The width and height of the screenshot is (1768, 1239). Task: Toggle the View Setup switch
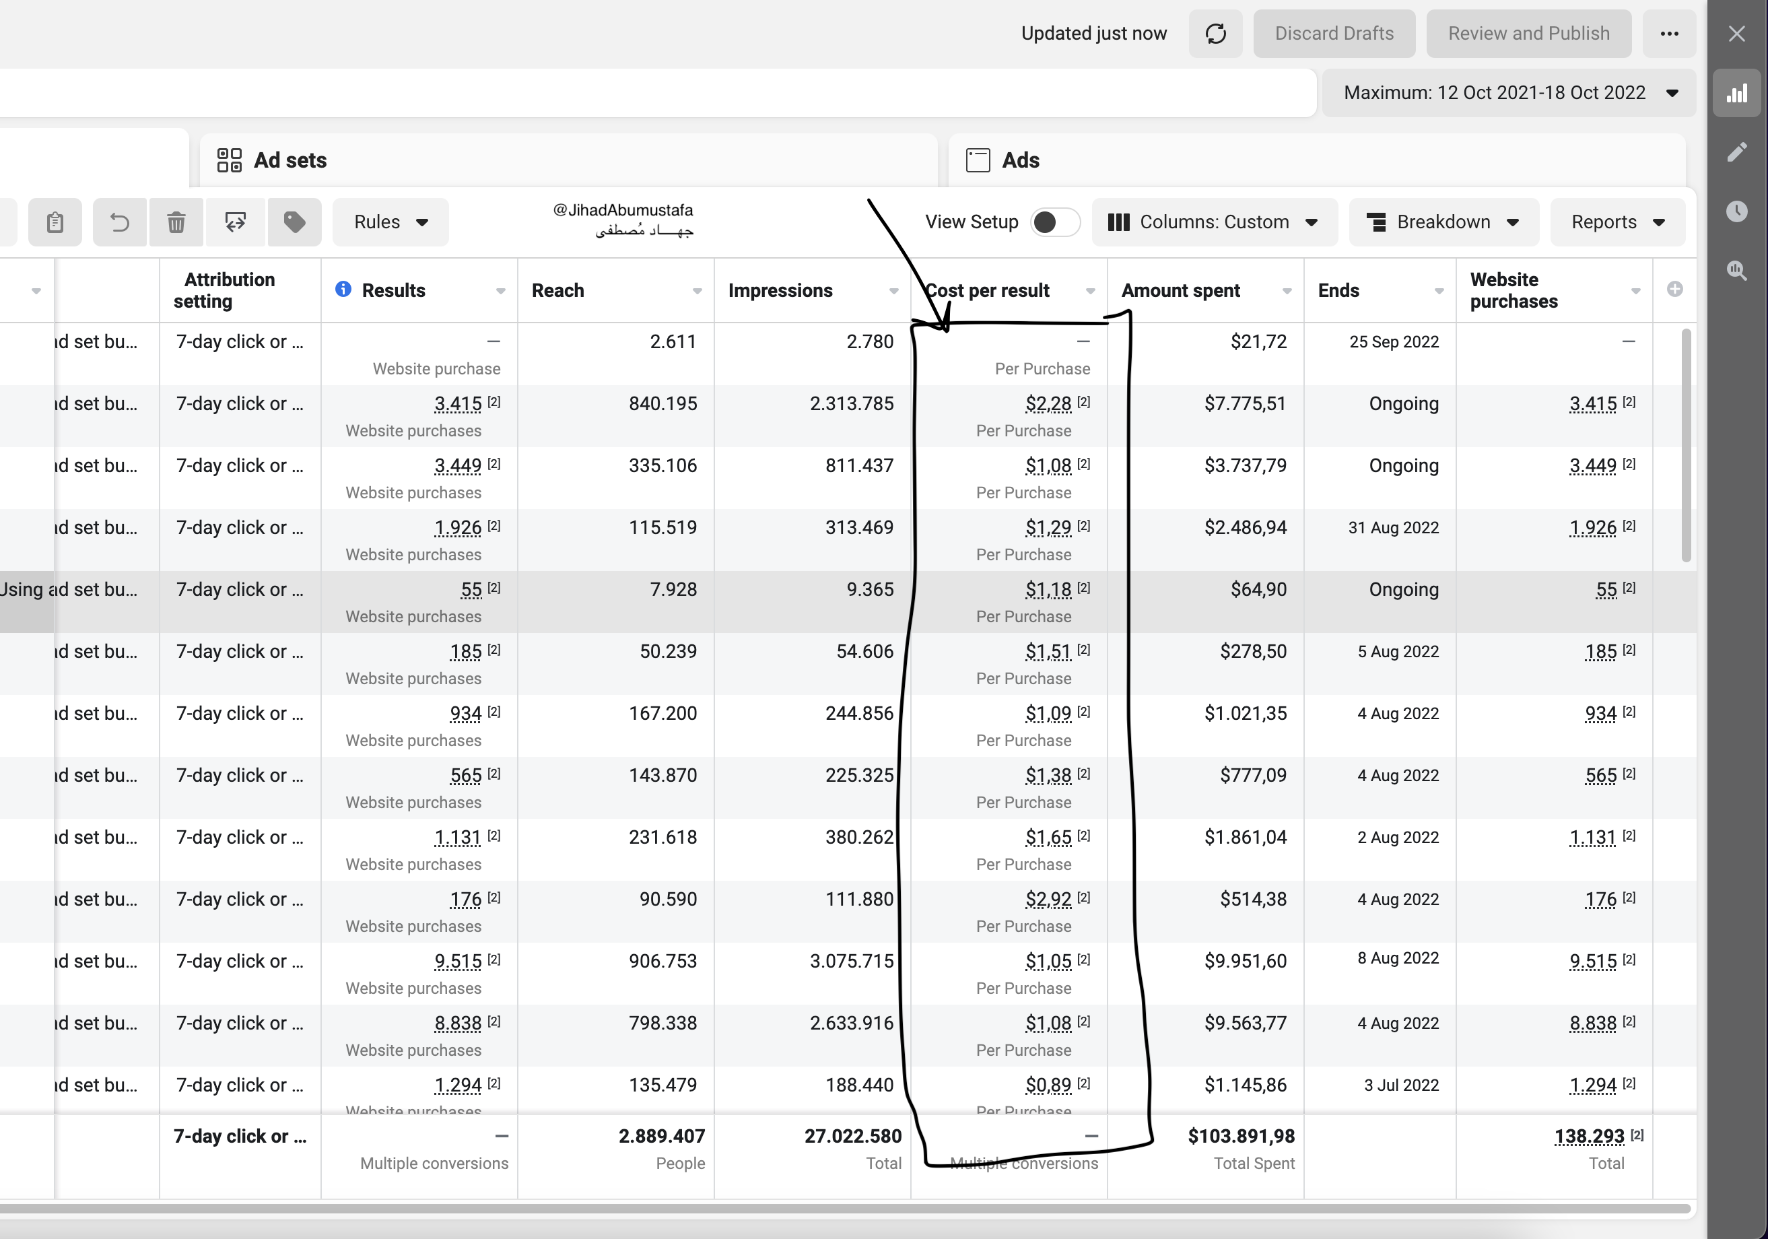[1054, 222]
